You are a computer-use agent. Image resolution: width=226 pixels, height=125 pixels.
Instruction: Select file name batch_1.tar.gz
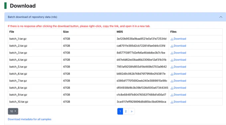[18, 39]
